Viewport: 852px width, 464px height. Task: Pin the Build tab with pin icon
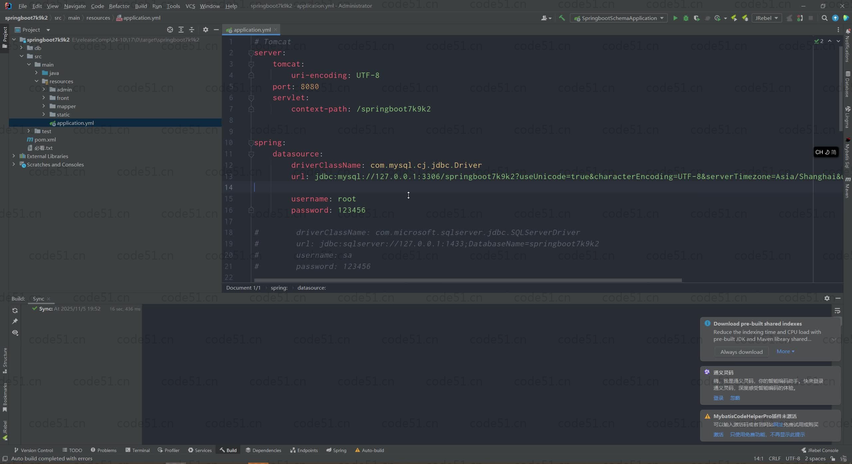coord(15,321)
